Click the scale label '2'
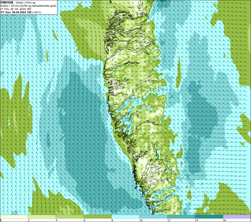The image size is (251, 222). pyautogui.click(x=29, y=220)
